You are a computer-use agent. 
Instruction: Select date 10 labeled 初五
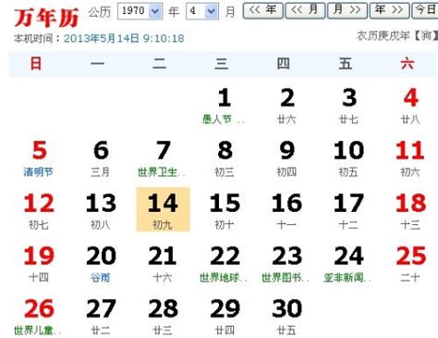[x=348, y=158]
